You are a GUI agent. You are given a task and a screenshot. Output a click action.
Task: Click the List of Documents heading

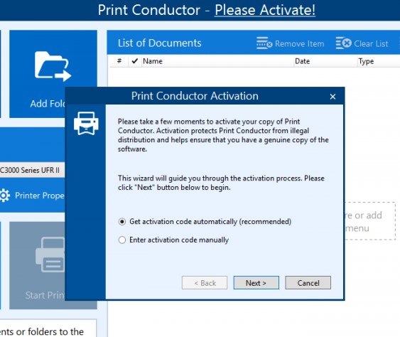[159, 43]
